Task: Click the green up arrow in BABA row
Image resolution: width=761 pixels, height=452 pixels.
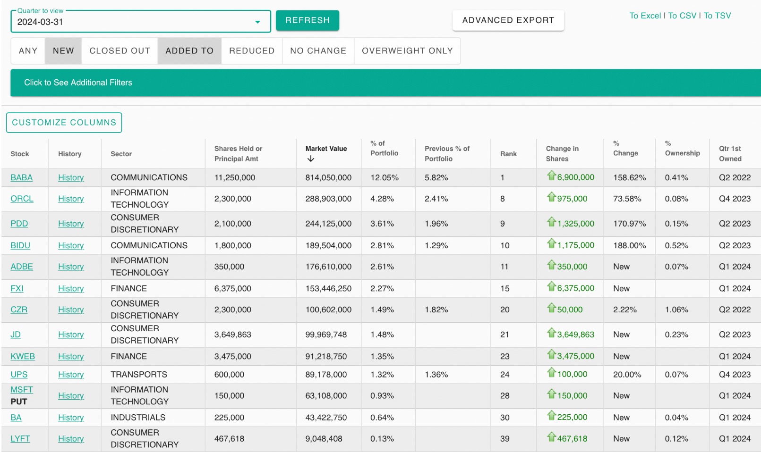Action: coord(551,176)
